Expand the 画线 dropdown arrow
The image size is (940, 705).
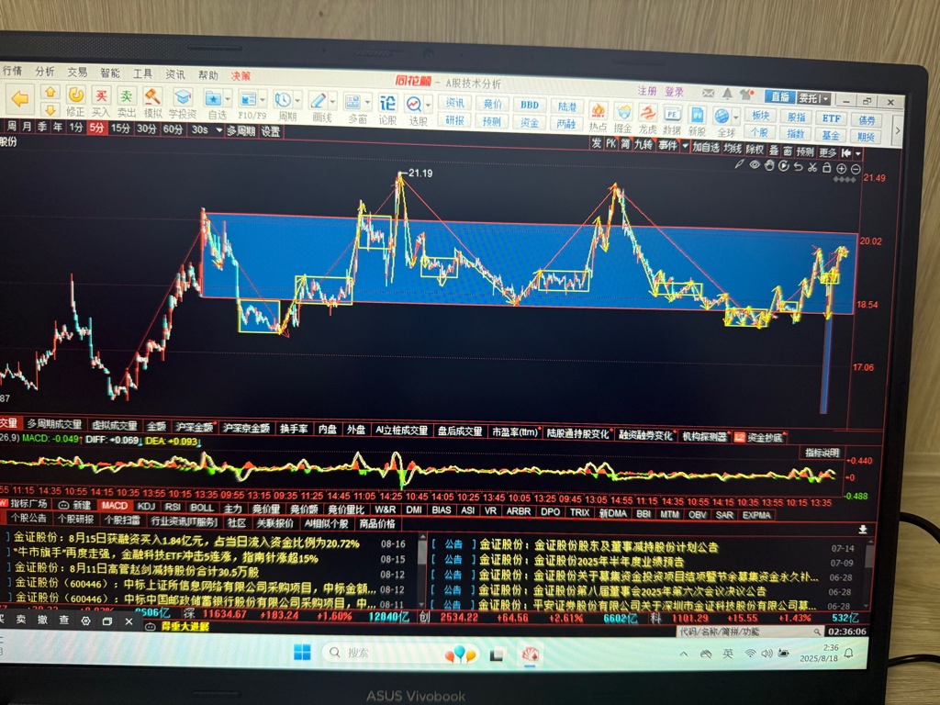coord(332,101)
